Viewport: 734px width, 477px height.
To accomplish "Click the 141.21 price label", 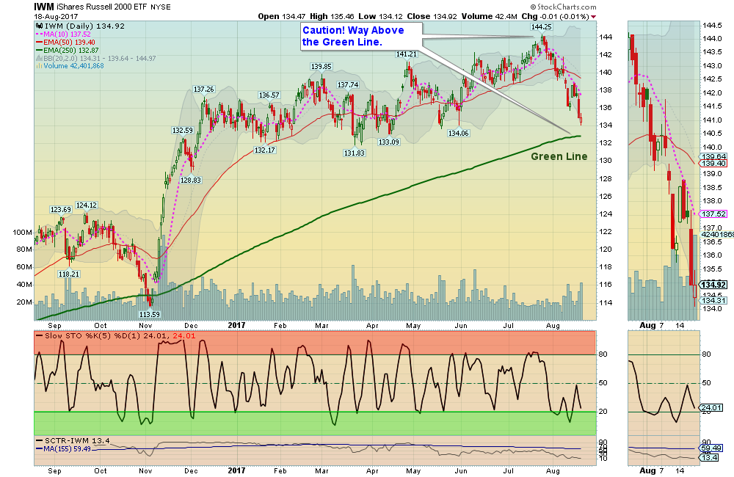I will coord(406,54).
